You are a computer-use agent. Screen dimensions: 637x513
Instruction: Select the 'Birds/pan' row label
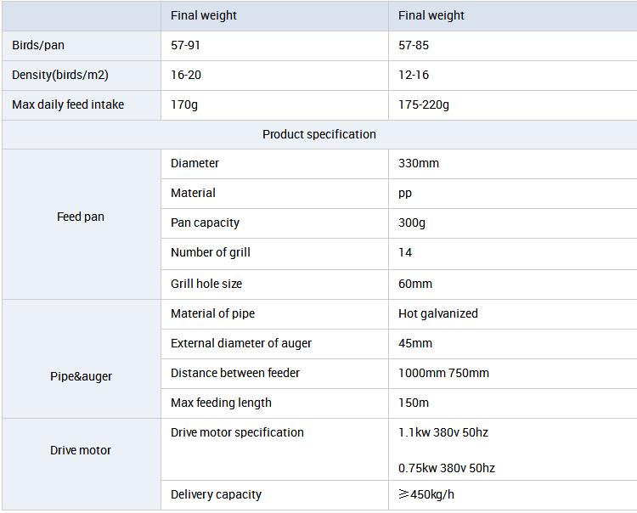coord(38,45)
